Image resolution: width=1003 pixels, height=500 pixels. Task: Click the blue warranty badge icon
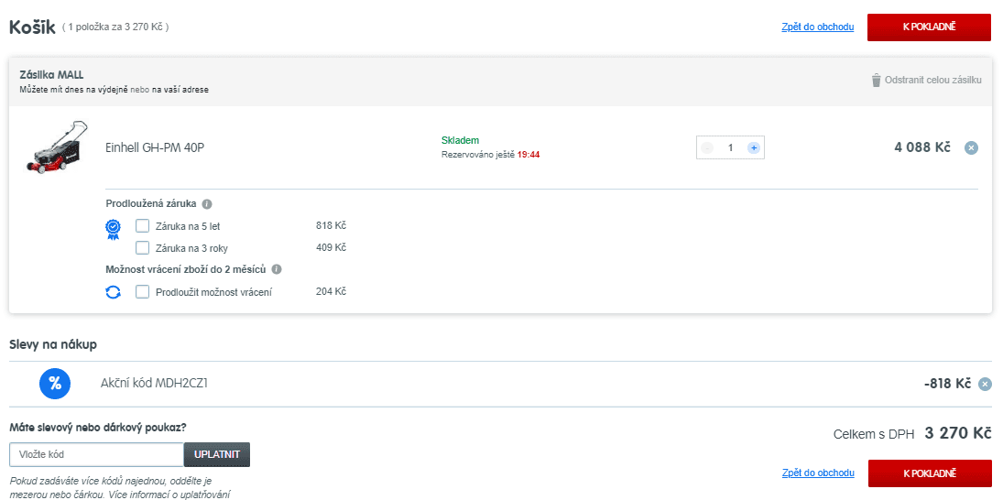113,229
